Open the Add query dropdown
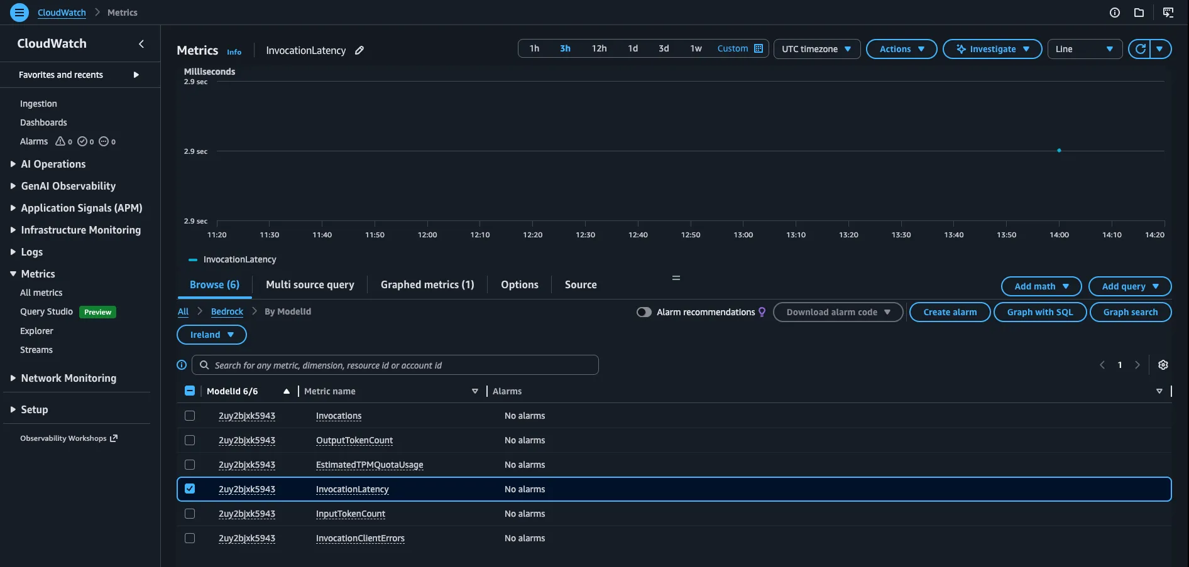Screen dimensions: 1189x567 coord(1130,286)
